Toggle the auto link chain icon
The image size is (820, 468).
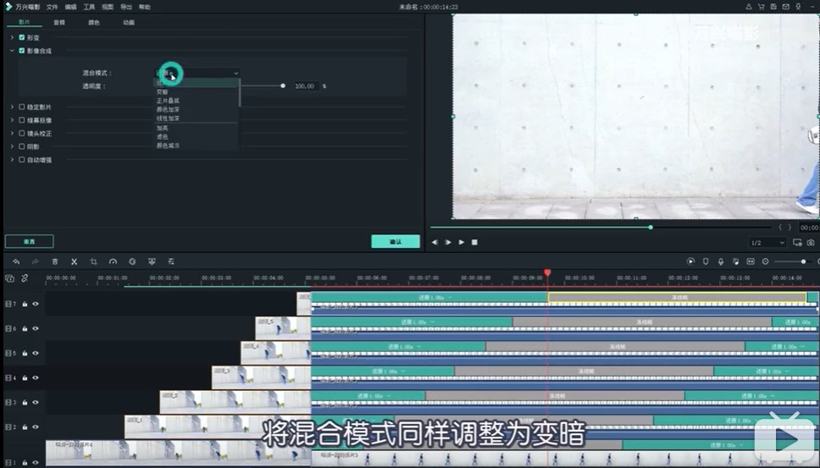25,278
